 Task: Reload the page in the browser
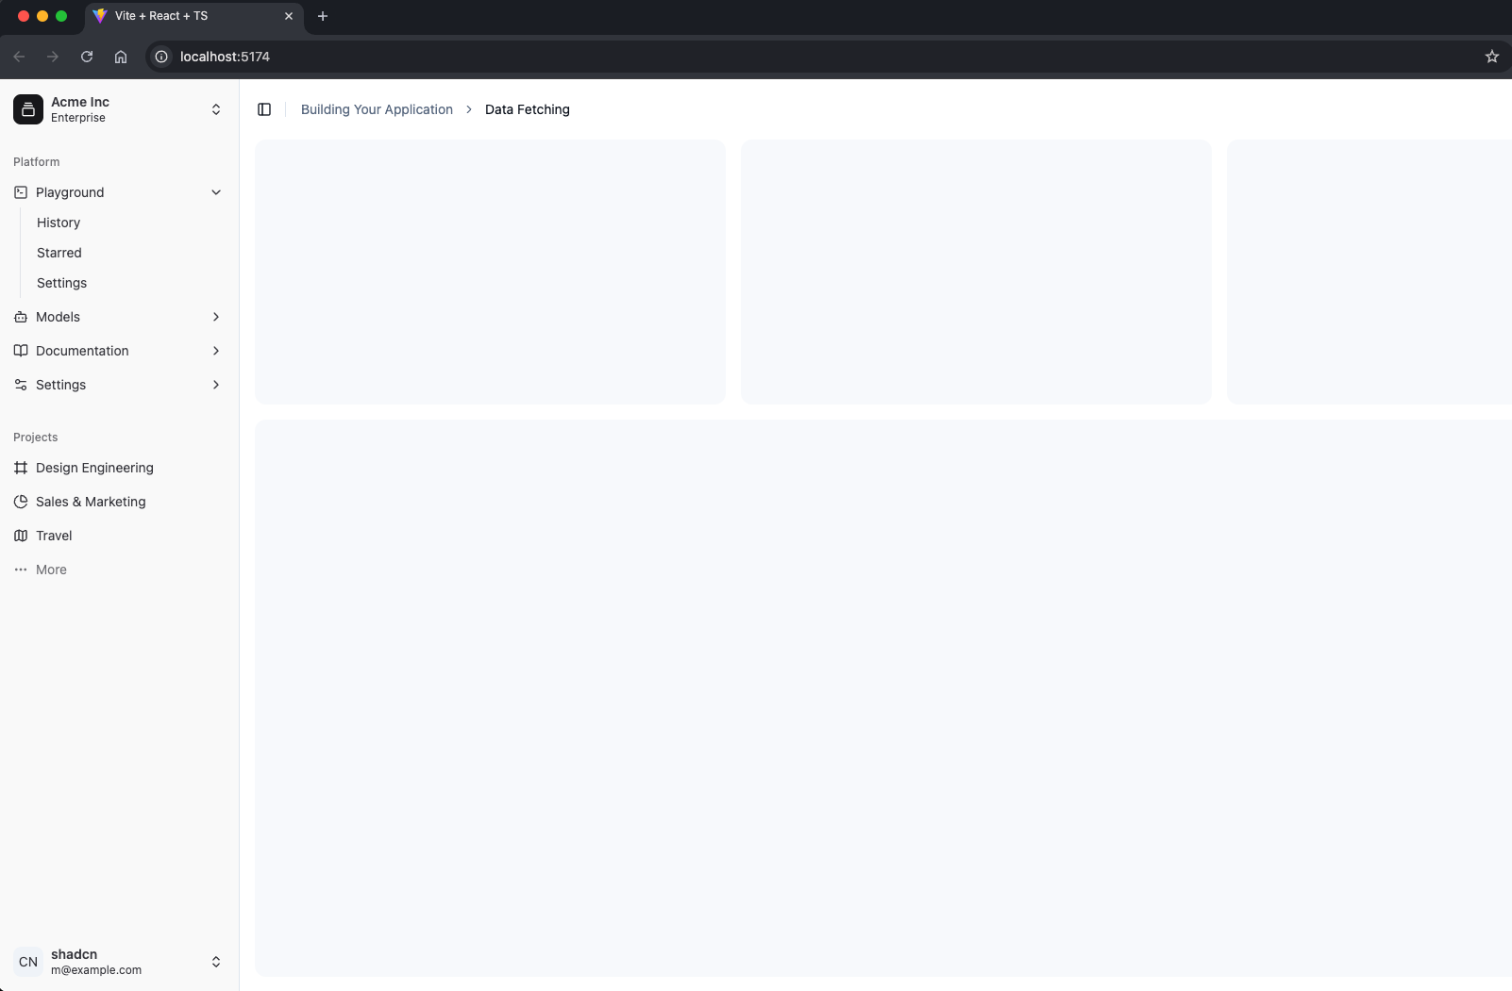click(x=87, y=57)
